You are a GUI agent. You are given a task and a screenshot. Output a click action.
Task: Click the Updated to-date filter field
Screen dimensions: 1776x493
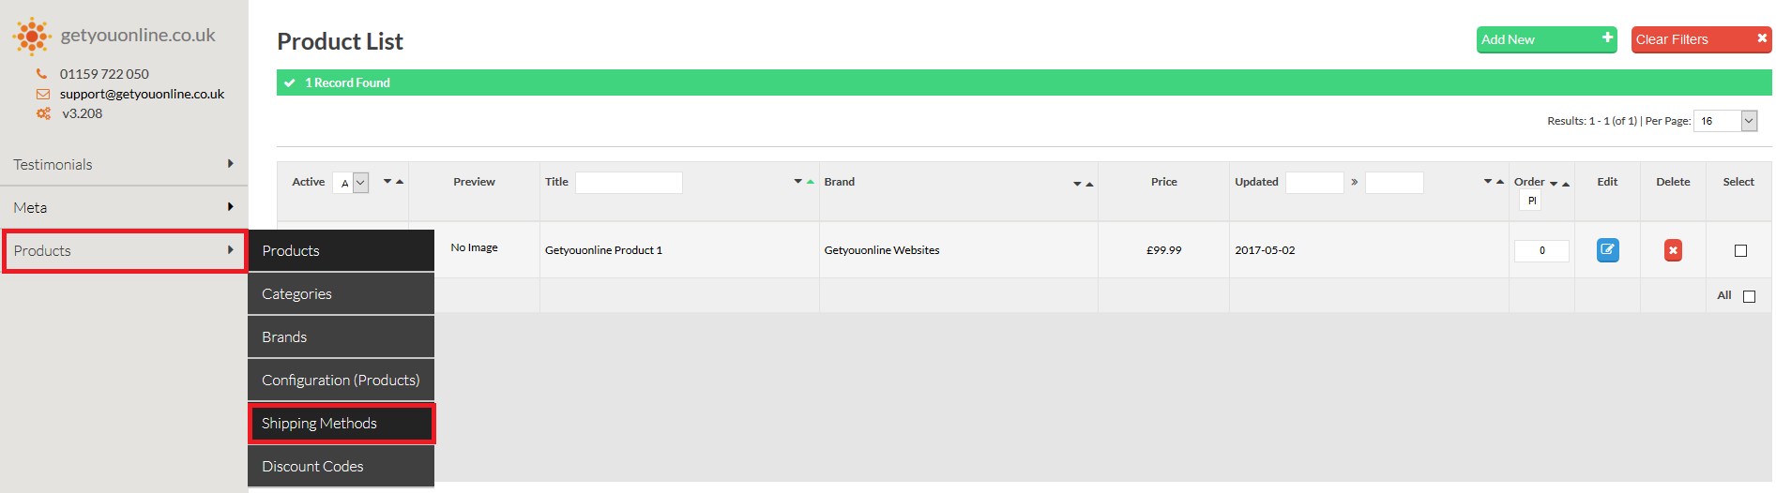(x=1394, y=182)
